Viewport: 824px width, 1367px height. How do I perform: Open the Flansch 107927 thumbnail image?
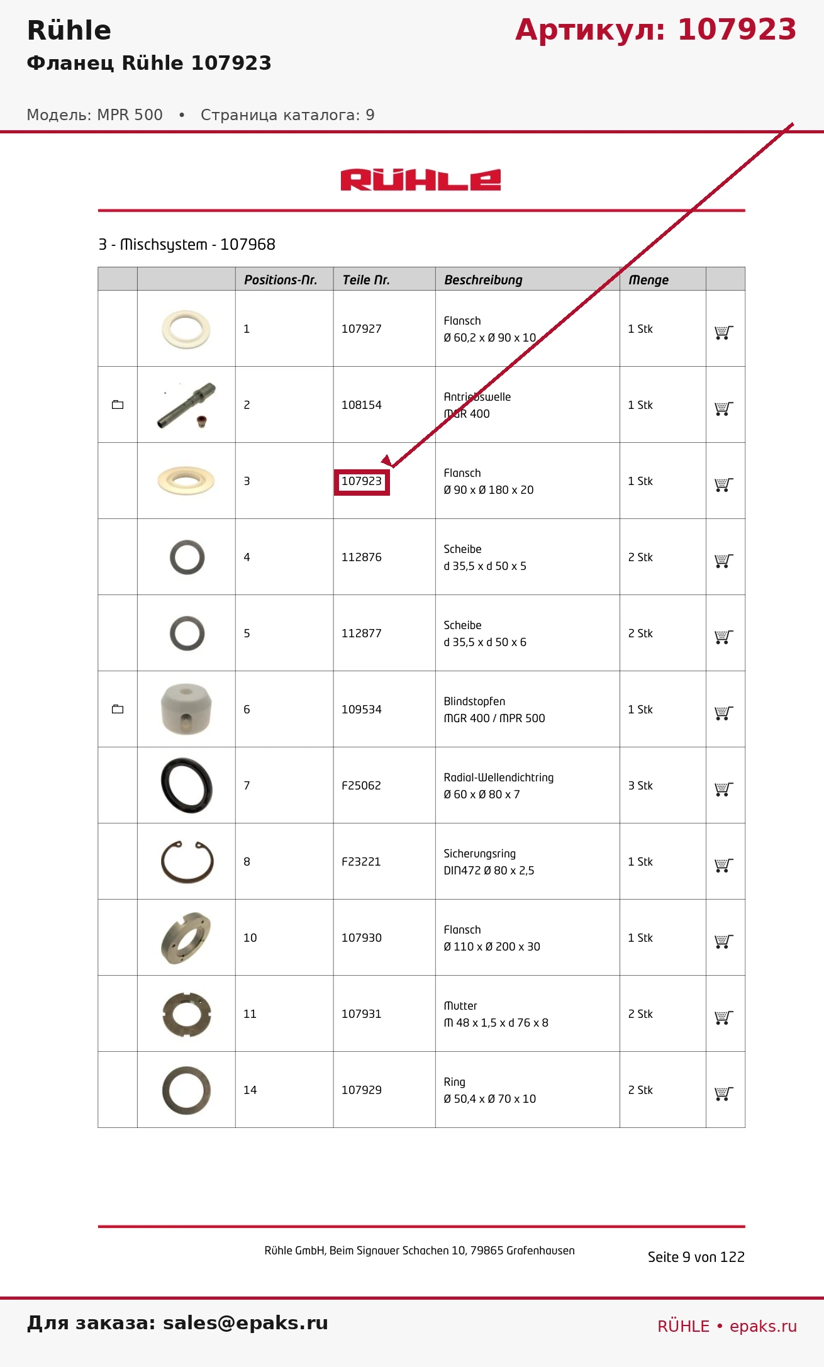point(186,328)
